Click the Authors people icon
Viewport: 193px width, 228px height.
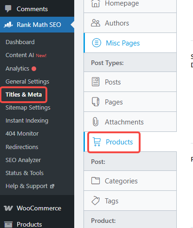[x=96, y=23]
